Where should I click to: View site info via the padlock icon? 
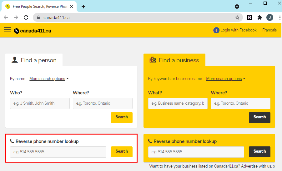pos(38,17)
